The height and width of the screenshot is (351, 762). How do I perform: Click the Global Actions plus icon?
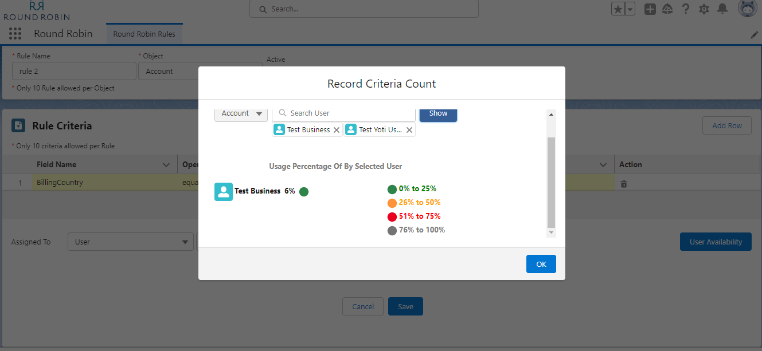click(x=650, y=9)
